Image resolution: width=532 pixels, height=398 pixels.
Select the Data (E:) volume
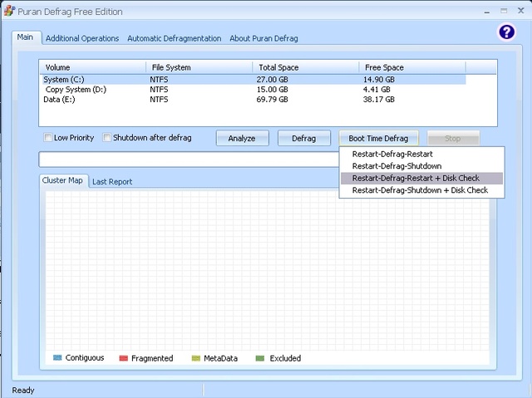[x=59, y=100]
